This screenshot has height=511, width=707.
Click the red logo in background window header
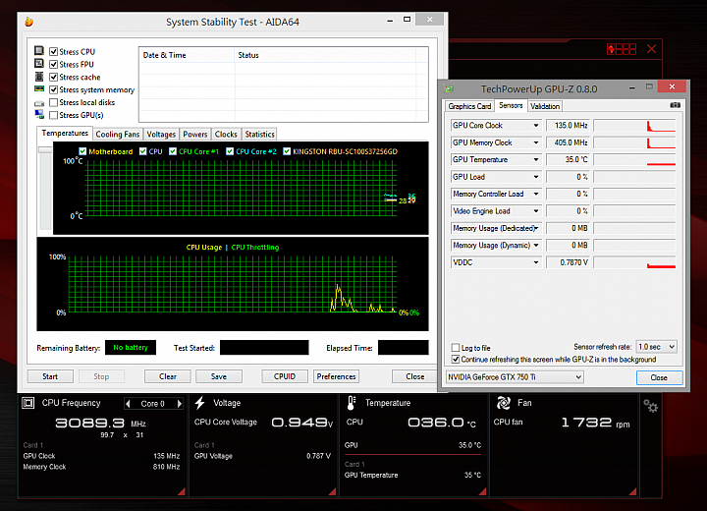pos(622,49)
